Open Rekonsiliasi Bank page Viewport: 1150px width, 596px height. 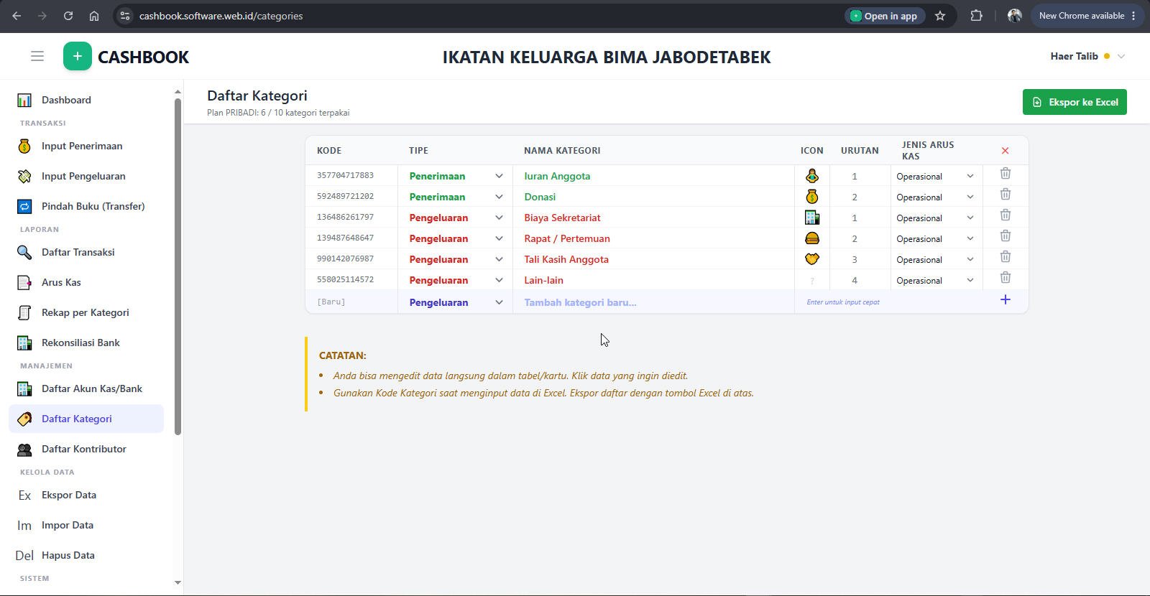[x=86, y=343]
